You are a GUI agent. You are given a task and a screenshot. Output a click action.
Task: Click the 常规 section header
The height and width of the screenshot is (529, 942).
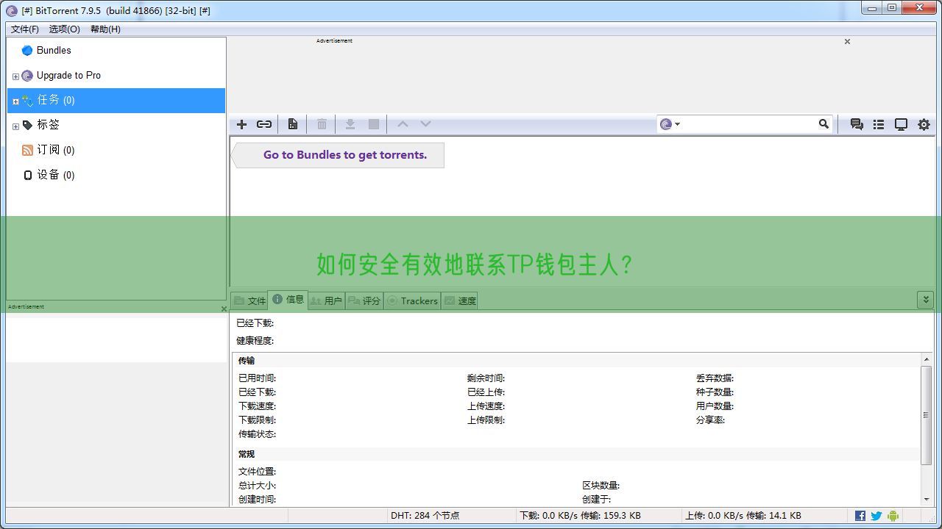tap(247, 455)
